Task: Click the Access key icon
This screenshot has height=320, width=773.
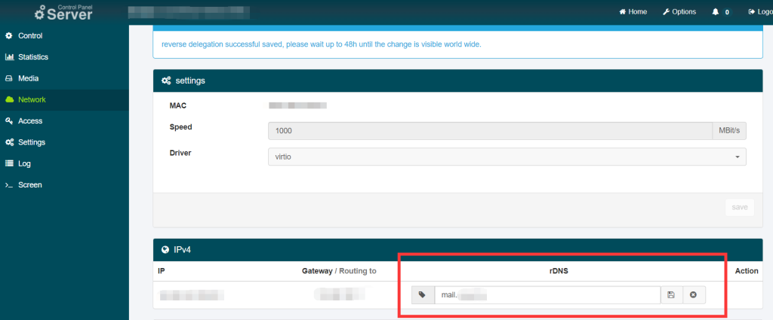Action: click(9, 121)
